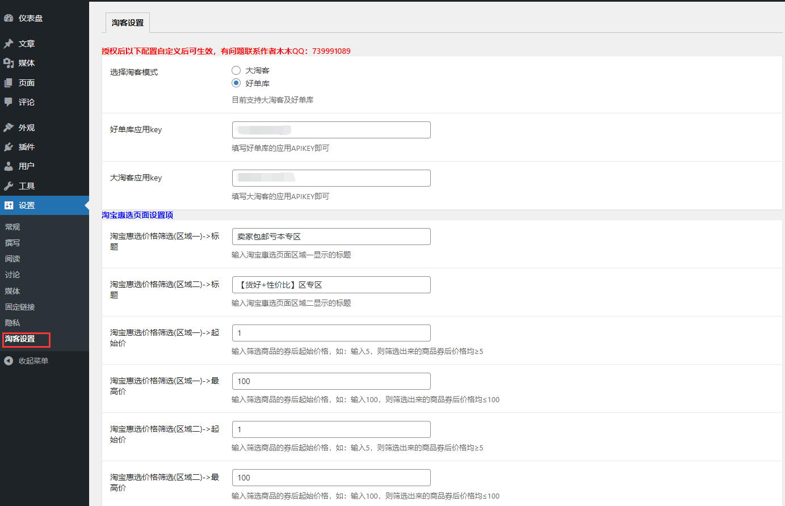The height and width of the screenshot is (506, 785).
Task: Click the Tools wrench icon
Action: [9, 186]
